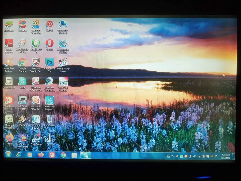This screenshot has width=241, height=181.
Task: Select the CorelDRAW X3 icon
Action: (36, 46)
